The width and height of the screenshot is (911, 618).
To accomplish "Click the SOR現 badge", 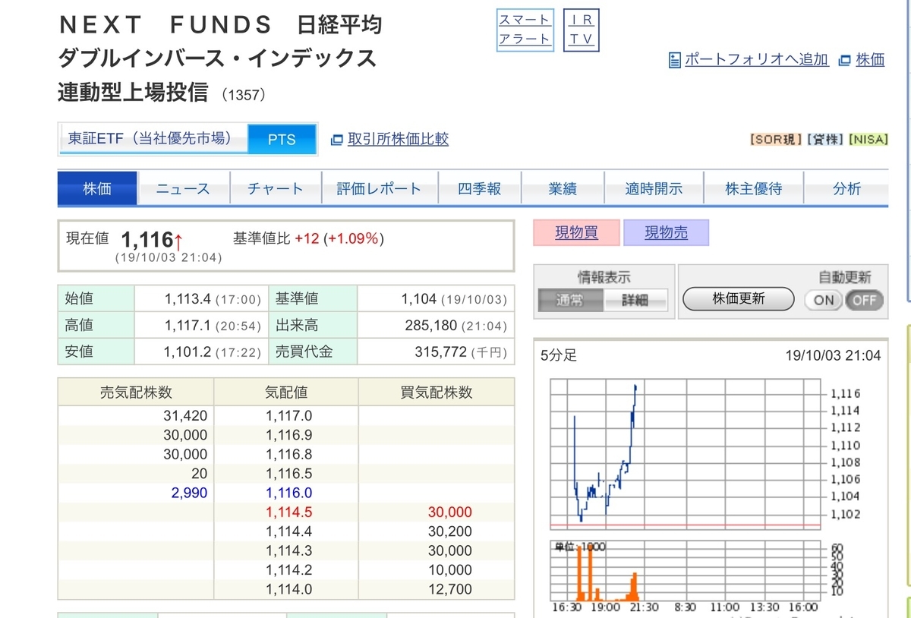I will [775, 140].
